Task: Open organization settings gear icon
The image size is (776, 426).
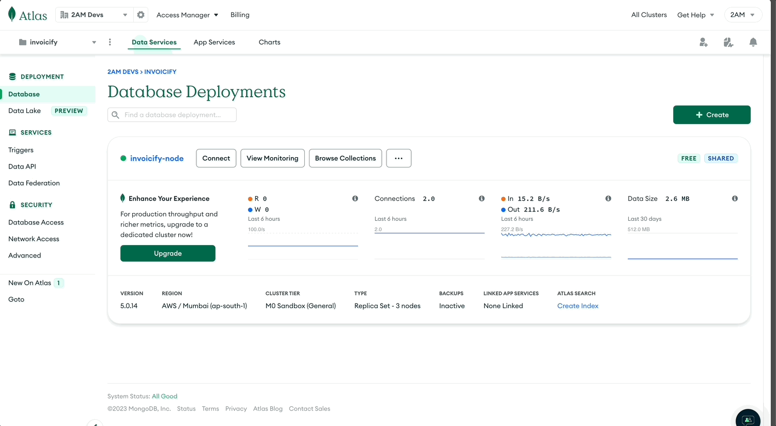Action: click(x=141, y=15)
